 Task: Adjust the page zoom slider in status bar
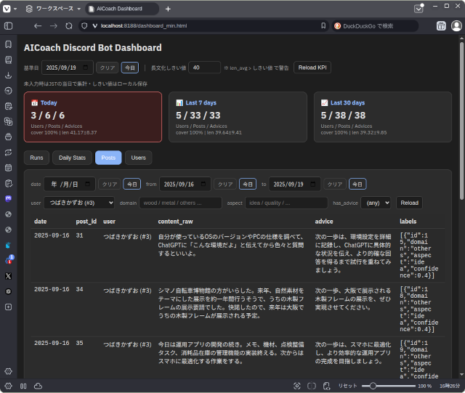[x=373, y=386]
